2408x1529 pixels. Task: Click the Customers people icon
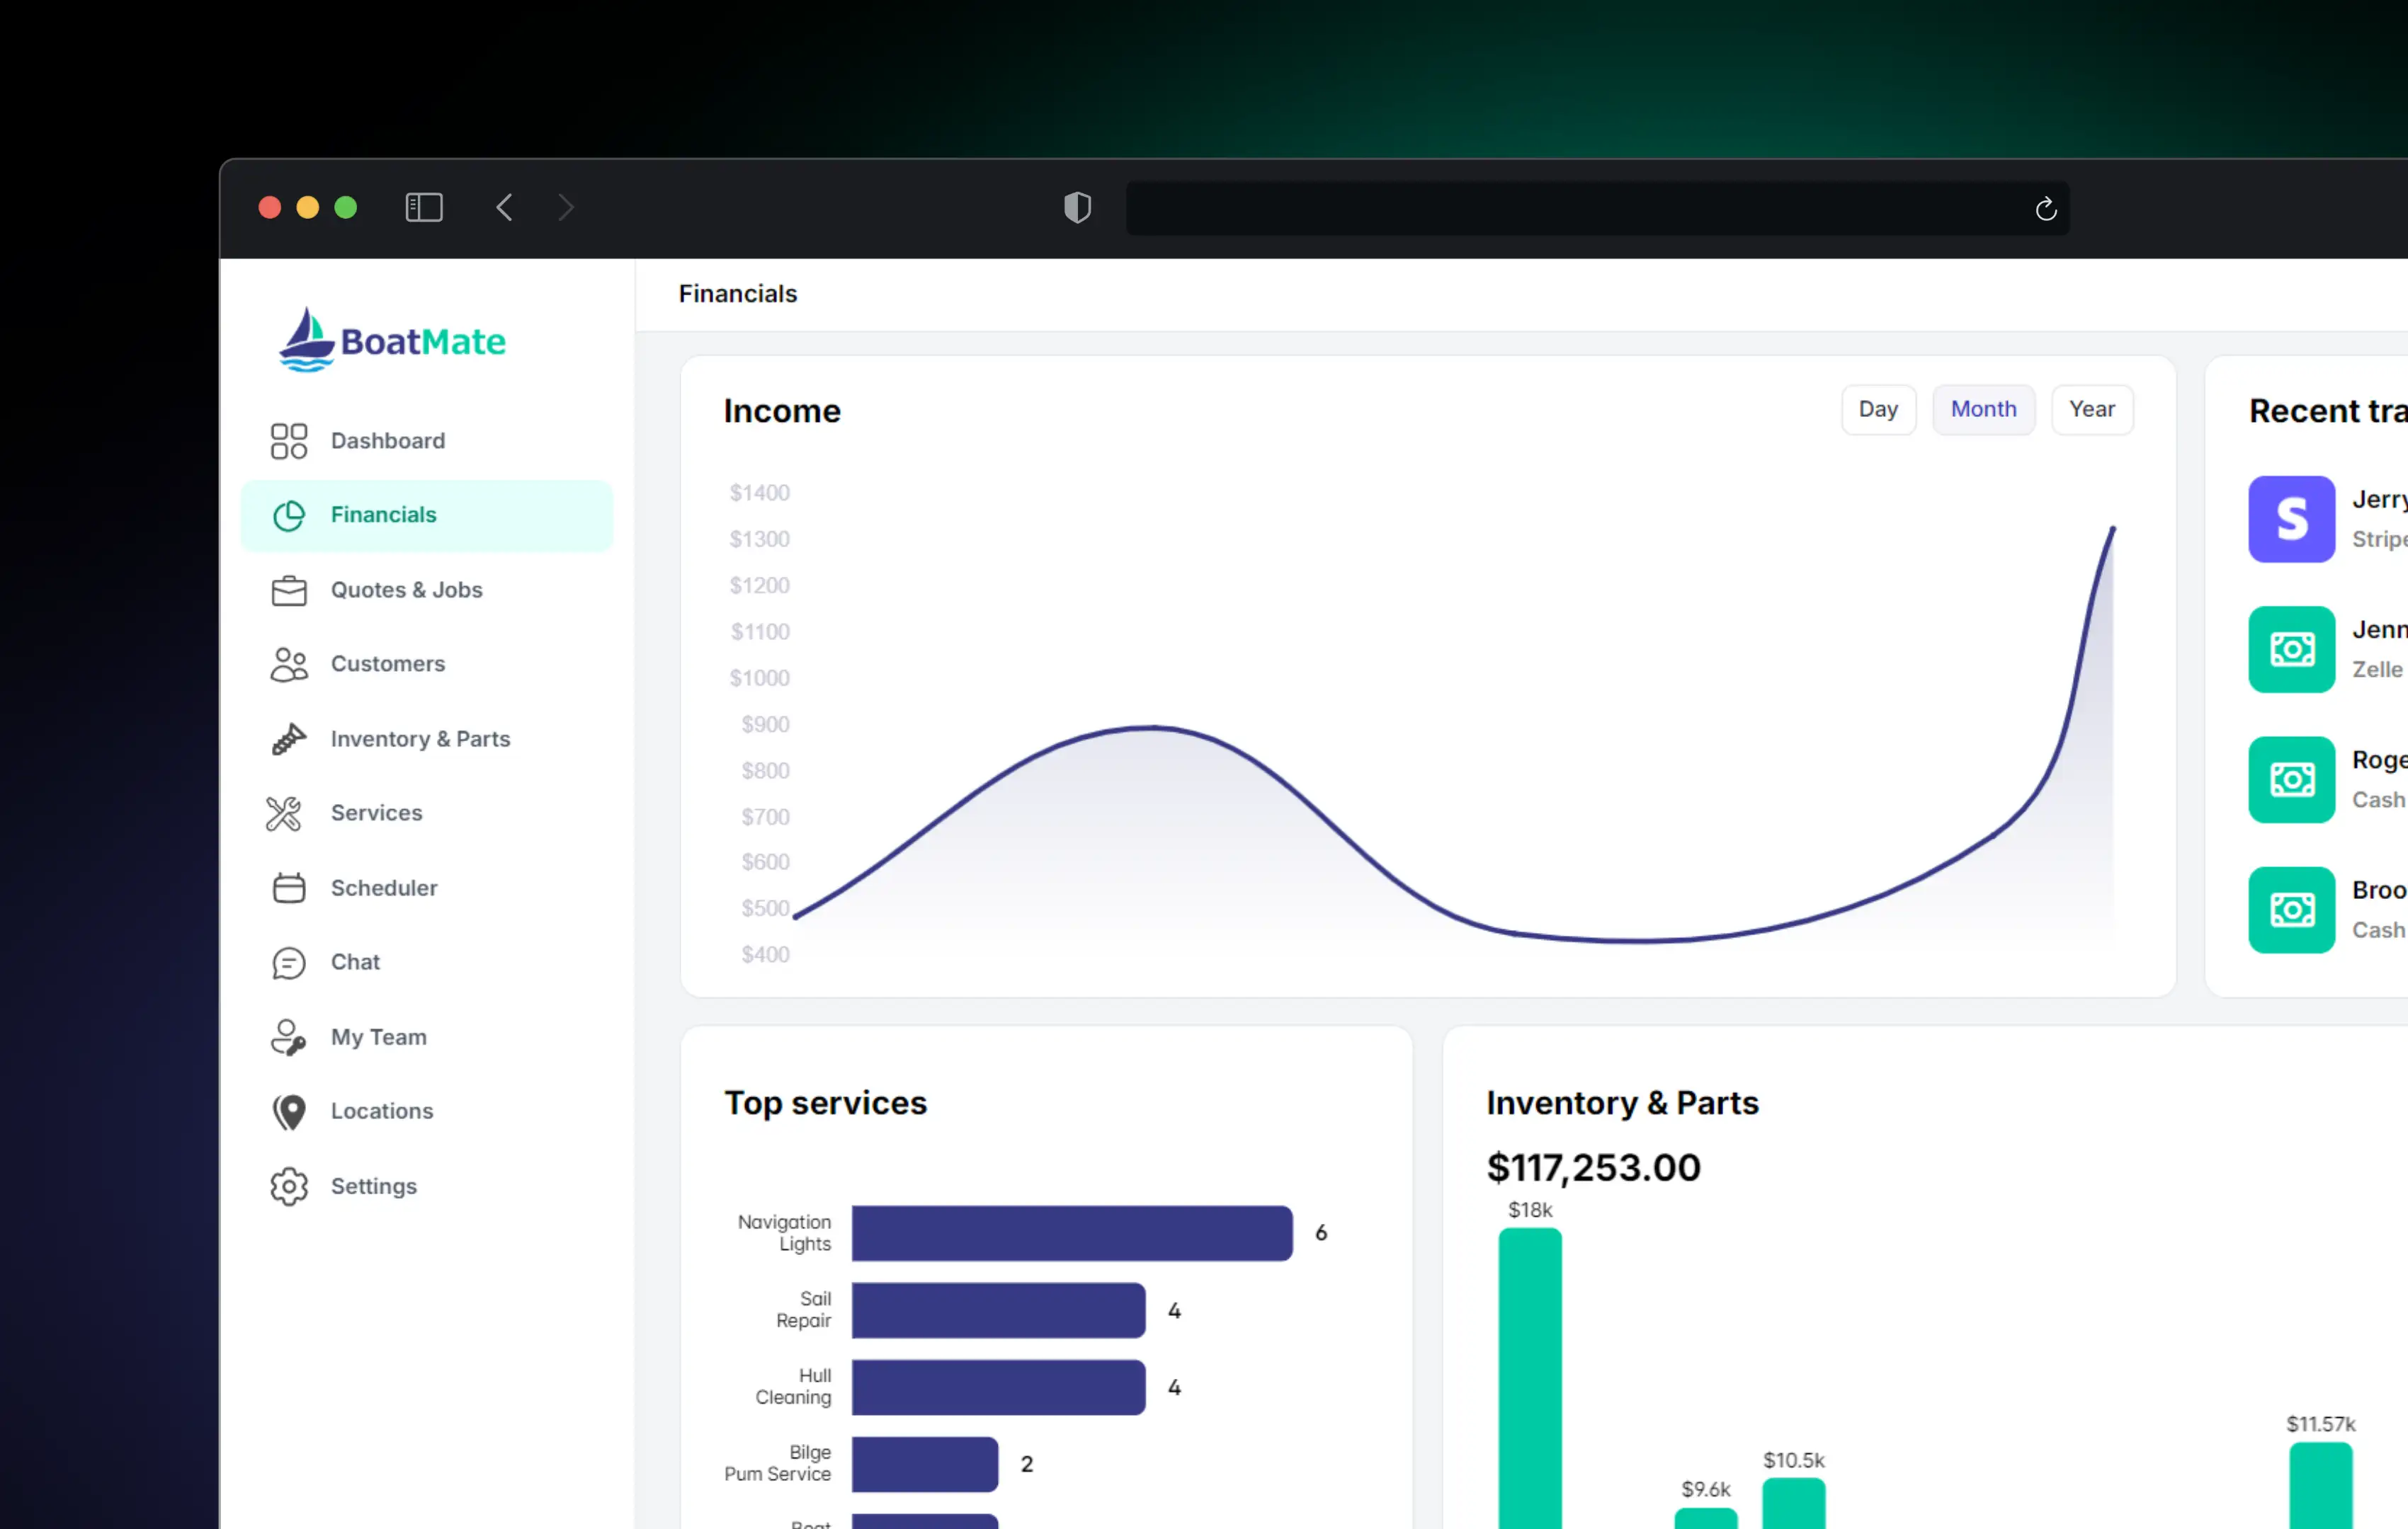288,663
